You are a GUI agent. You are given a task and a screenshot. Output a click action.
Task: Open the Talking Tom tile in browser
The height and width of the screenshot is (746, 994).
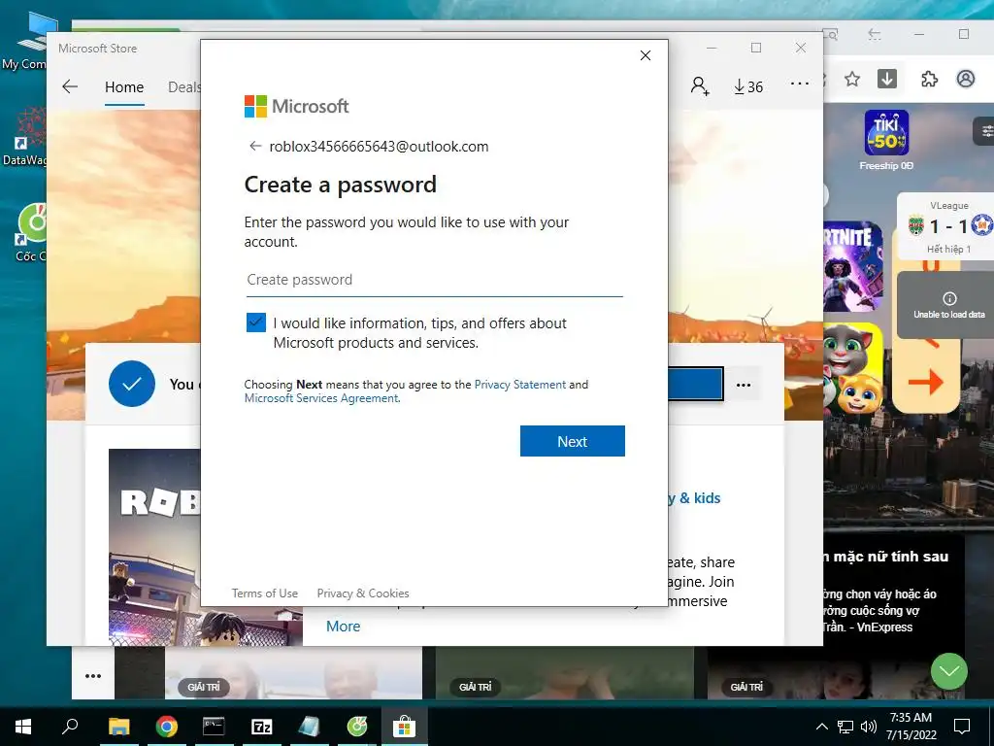point(852,368)
